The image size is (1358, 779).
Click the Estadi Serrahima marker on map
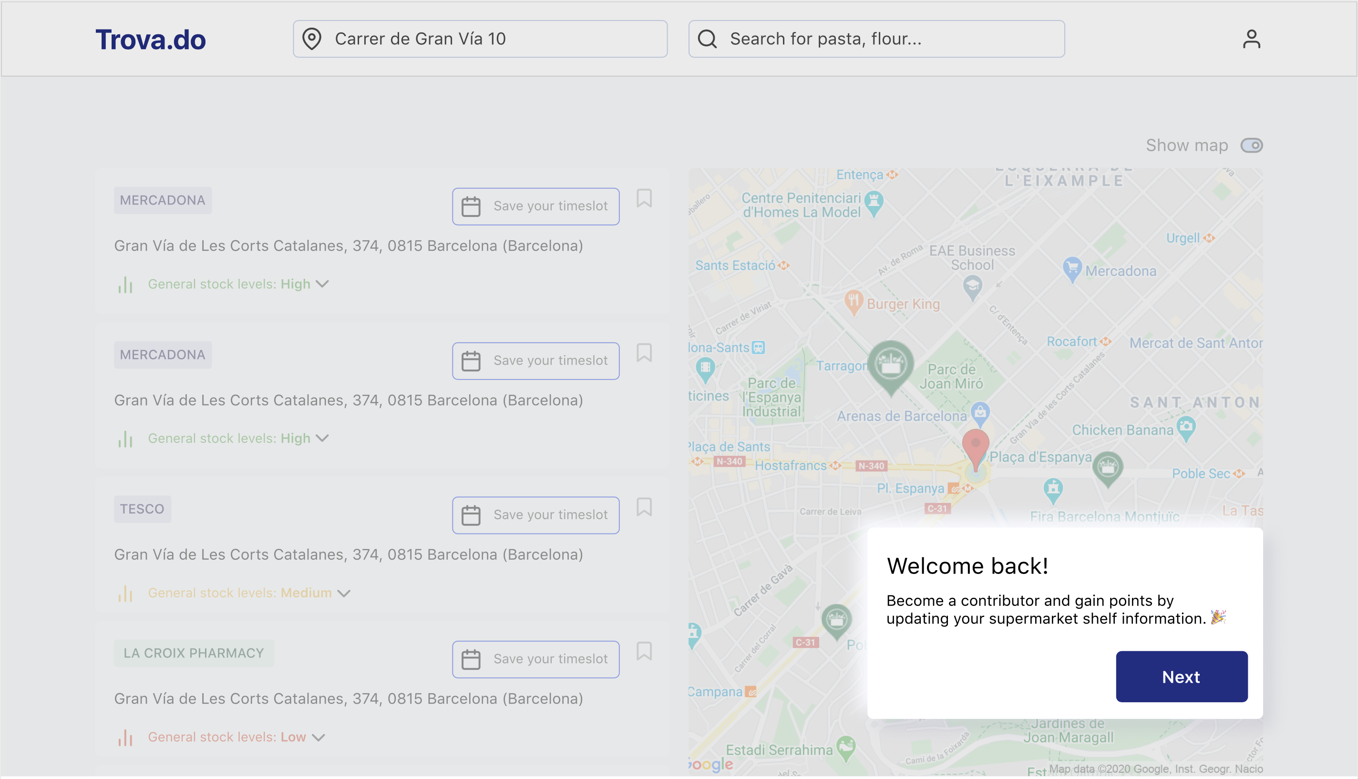846,749
